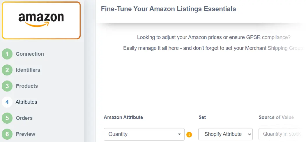The image size is (306, 142).
Task: Click the step 2 number circle
Action: (x=7, y=70)
